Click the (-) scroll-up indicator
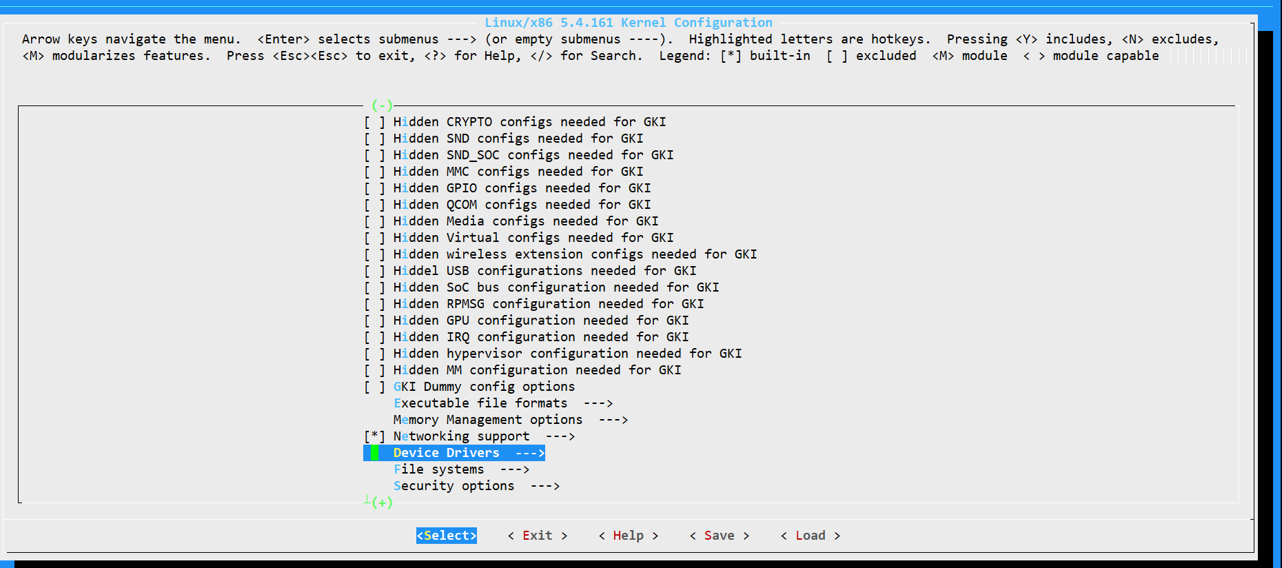Viewport: 1282px width, 568px height. coord(382,105)
